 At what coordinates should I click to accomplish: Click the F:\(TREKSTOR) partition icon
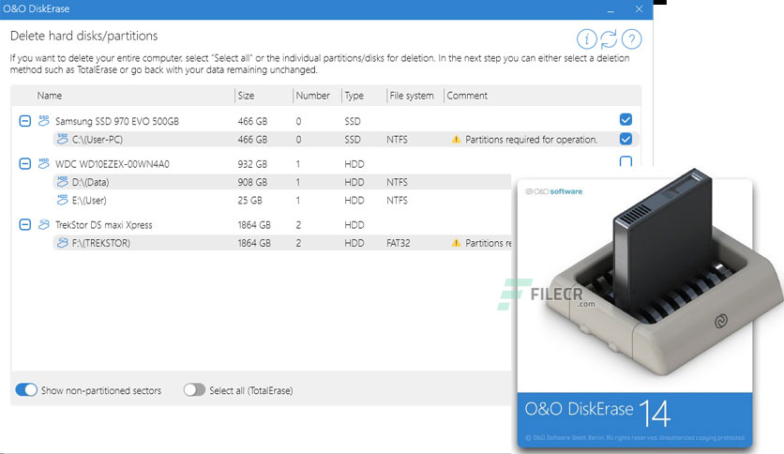click(62, 243)
